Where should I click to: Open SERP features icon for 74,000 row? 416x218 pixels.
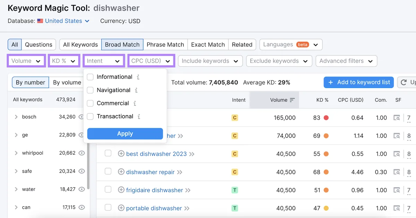397,136
